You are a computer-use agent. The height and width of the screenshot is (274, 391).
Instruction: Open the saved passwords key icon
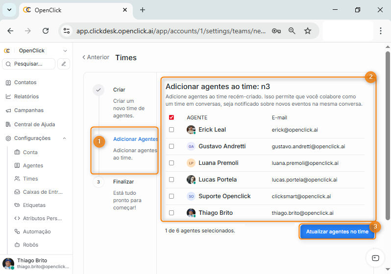click(x=276, y=31)
